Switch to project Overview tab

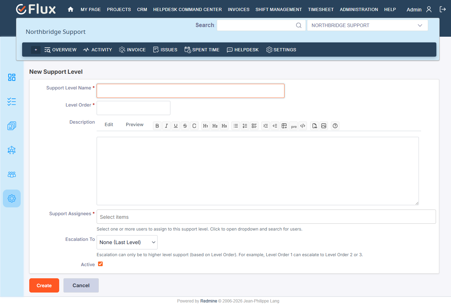(60, 50)
